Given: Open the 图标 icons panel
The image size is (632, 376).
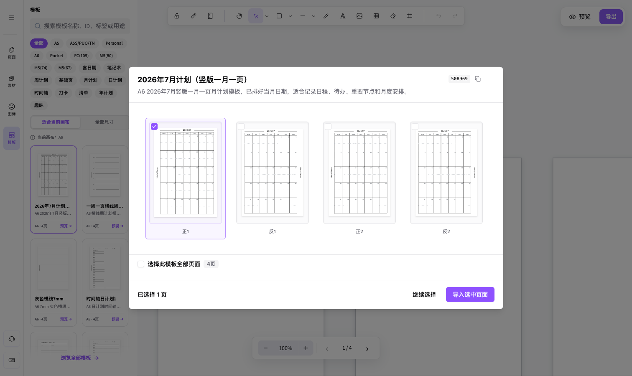Looking at the screenshot, I should pos(12,110).
